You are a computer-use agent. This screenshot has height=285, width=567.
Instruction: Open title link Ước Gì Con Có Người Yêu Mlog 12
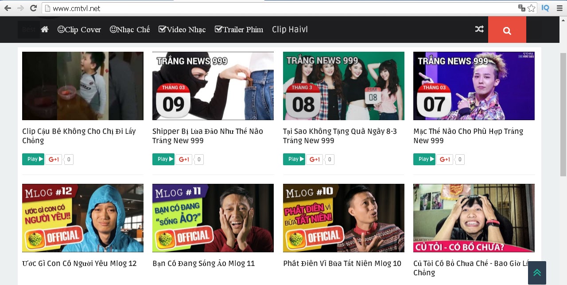pyautogui.click(x=79, y=264)
